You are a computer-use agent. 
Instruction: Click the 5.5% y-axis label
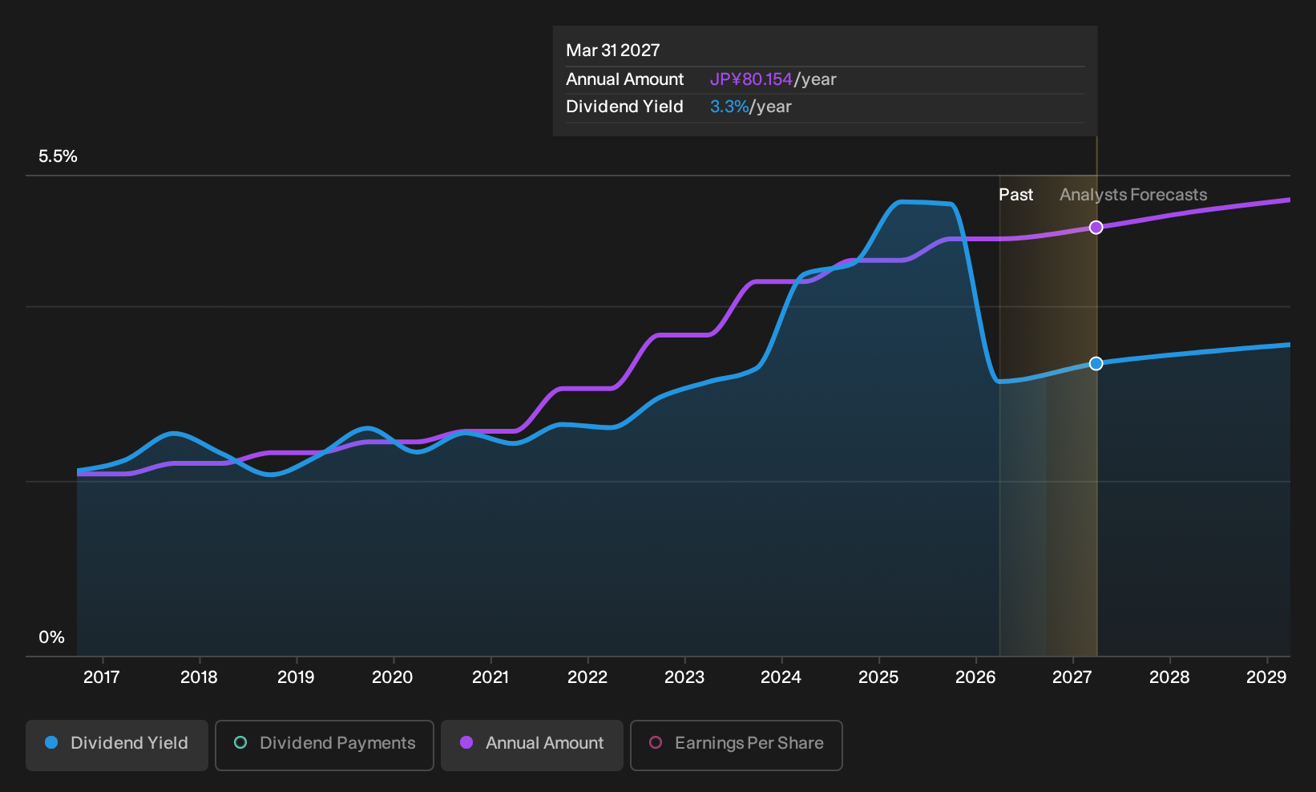pos(58,156)
